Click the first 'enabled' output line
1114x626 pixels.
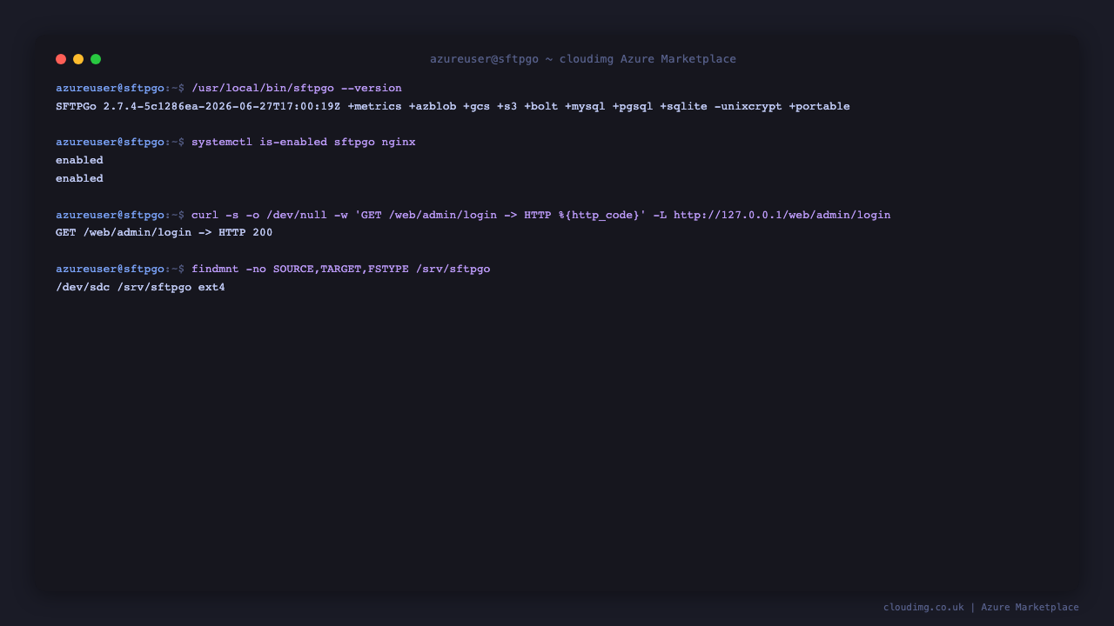point(79,160)
